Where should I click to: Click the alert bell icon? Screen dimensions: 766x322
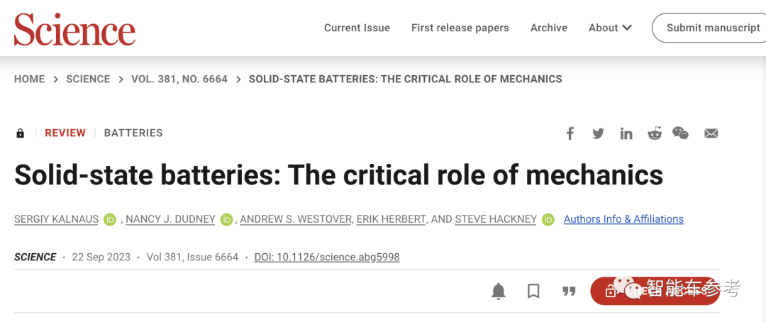(x=499, y=291)
